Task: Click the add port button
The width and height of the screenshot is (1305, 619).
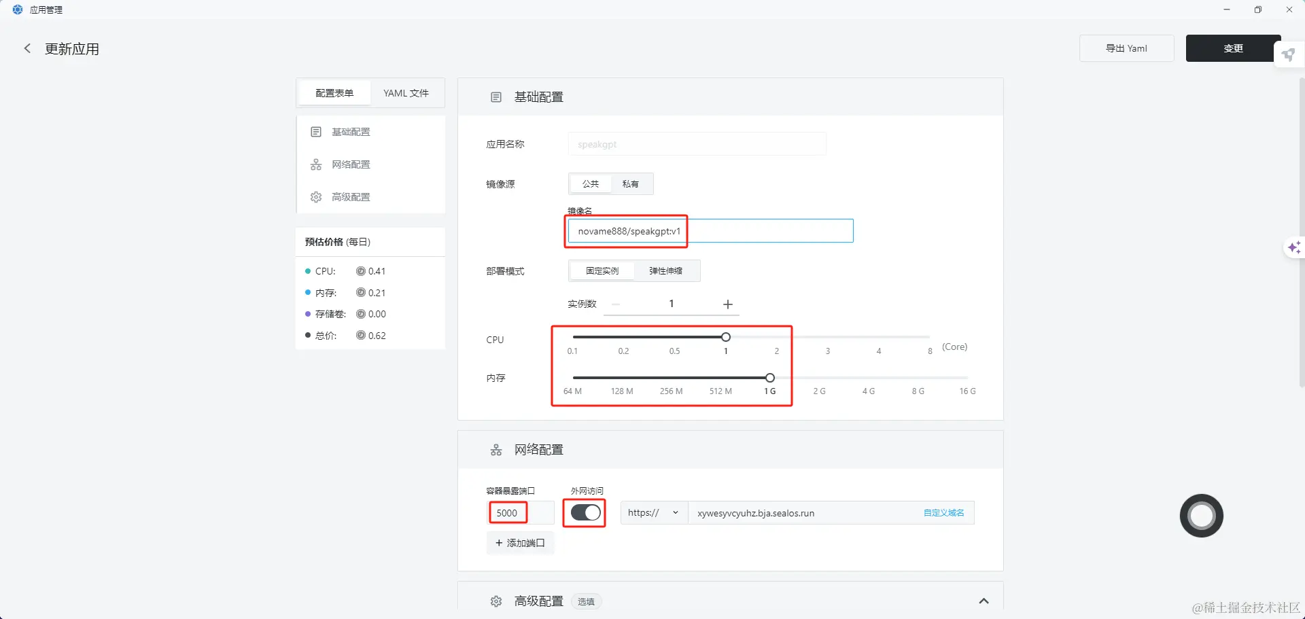Action: pos(521,543)
